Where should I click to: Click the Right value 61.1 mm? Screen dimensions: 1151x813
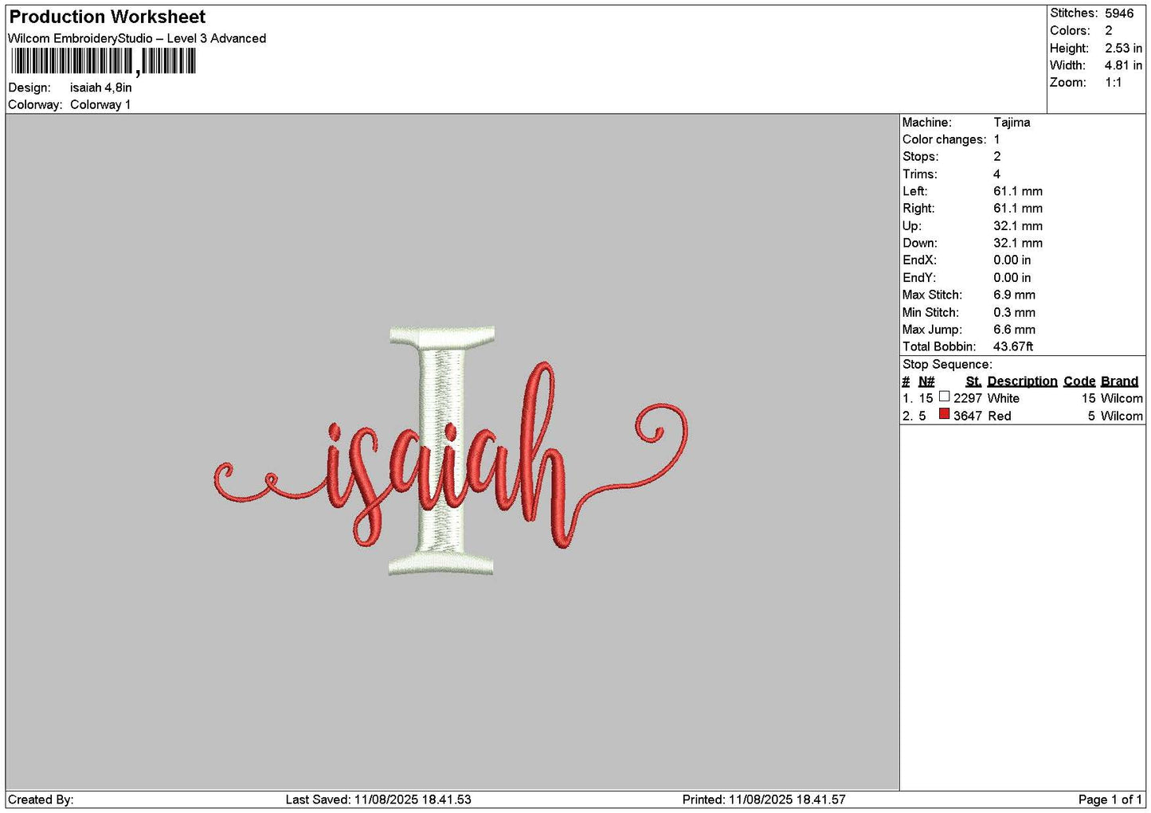(x=1018, y=208)
